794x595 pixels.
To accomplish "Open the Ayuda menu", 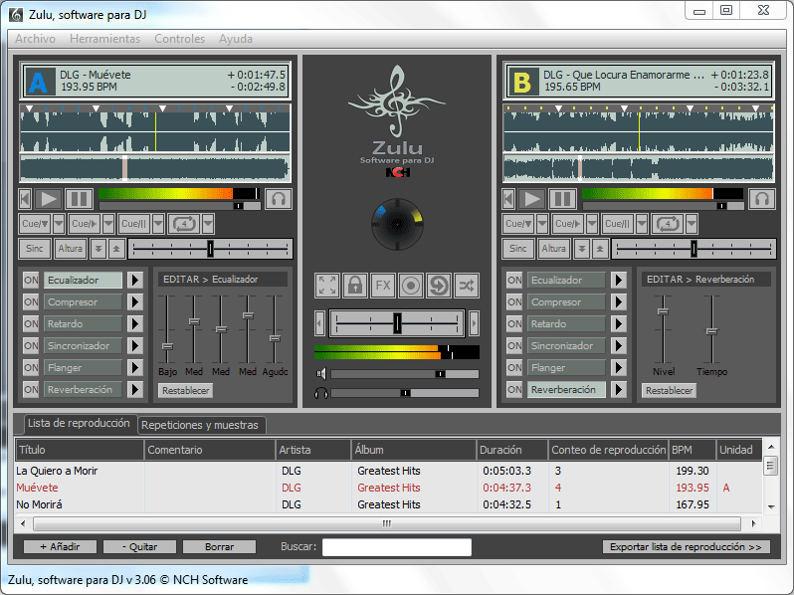I will point(236,39).
